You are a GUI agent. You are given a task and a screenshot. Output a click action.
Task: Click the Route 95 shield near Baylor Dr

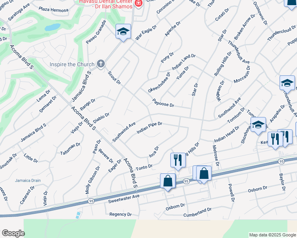(x=282, y=161)
